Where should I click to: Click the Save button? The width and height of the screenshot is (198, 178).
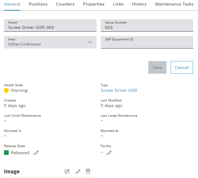point(157,67)
